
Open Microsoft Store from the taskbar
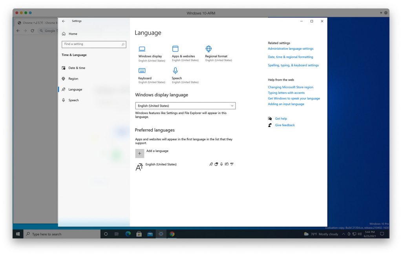[x=139, y=234]
